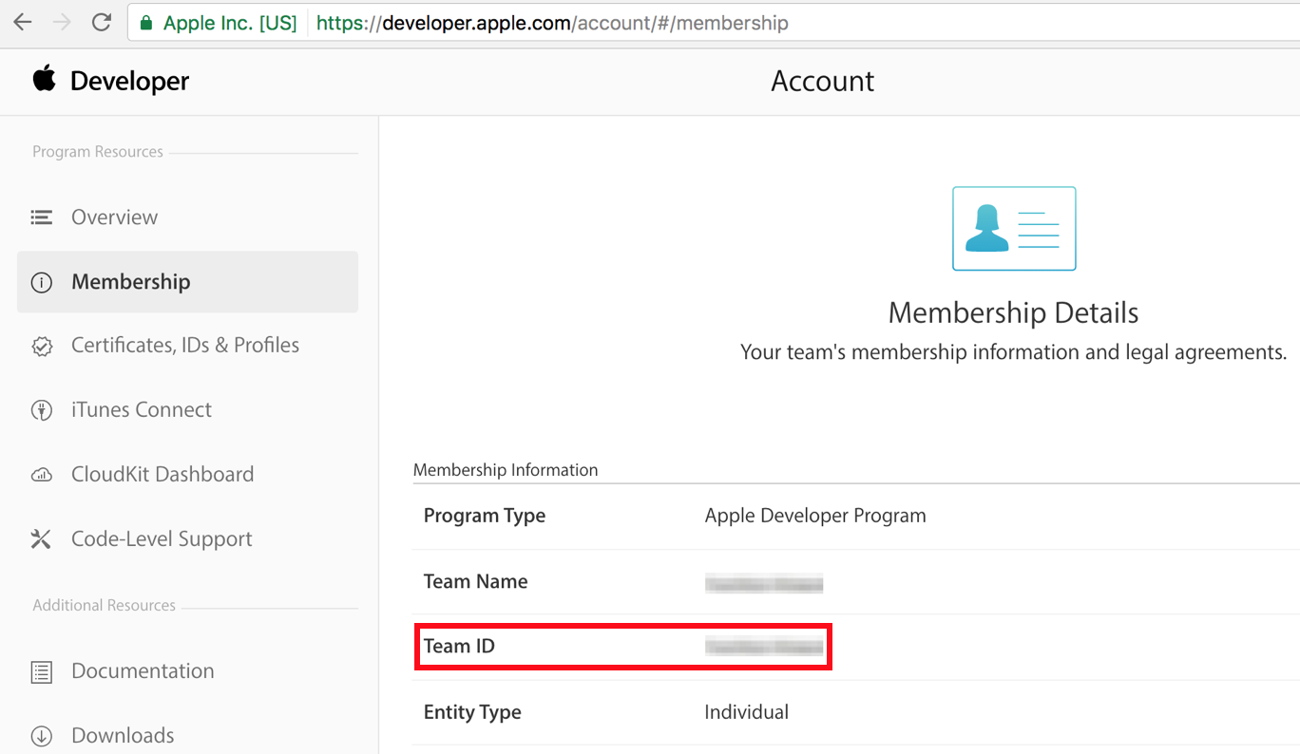Open Certificates, IDs & Profiles
The image size is (1300, 754).
(x=187, y=346)
